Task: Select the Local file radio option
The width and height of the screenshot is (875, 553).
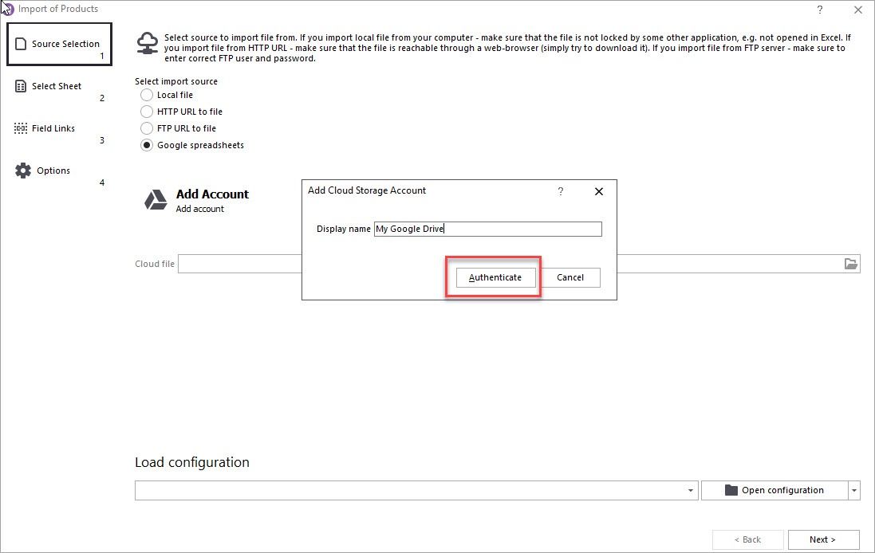Action: tap(147, 95)
